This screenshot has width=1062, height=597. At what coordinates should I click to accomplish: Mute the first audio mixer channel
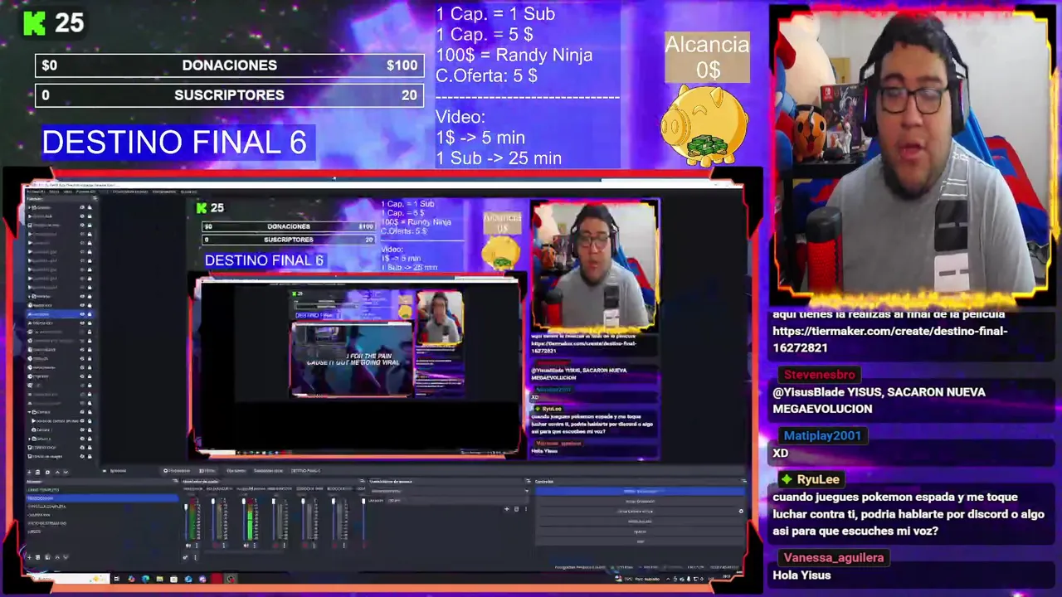point(188,546)
